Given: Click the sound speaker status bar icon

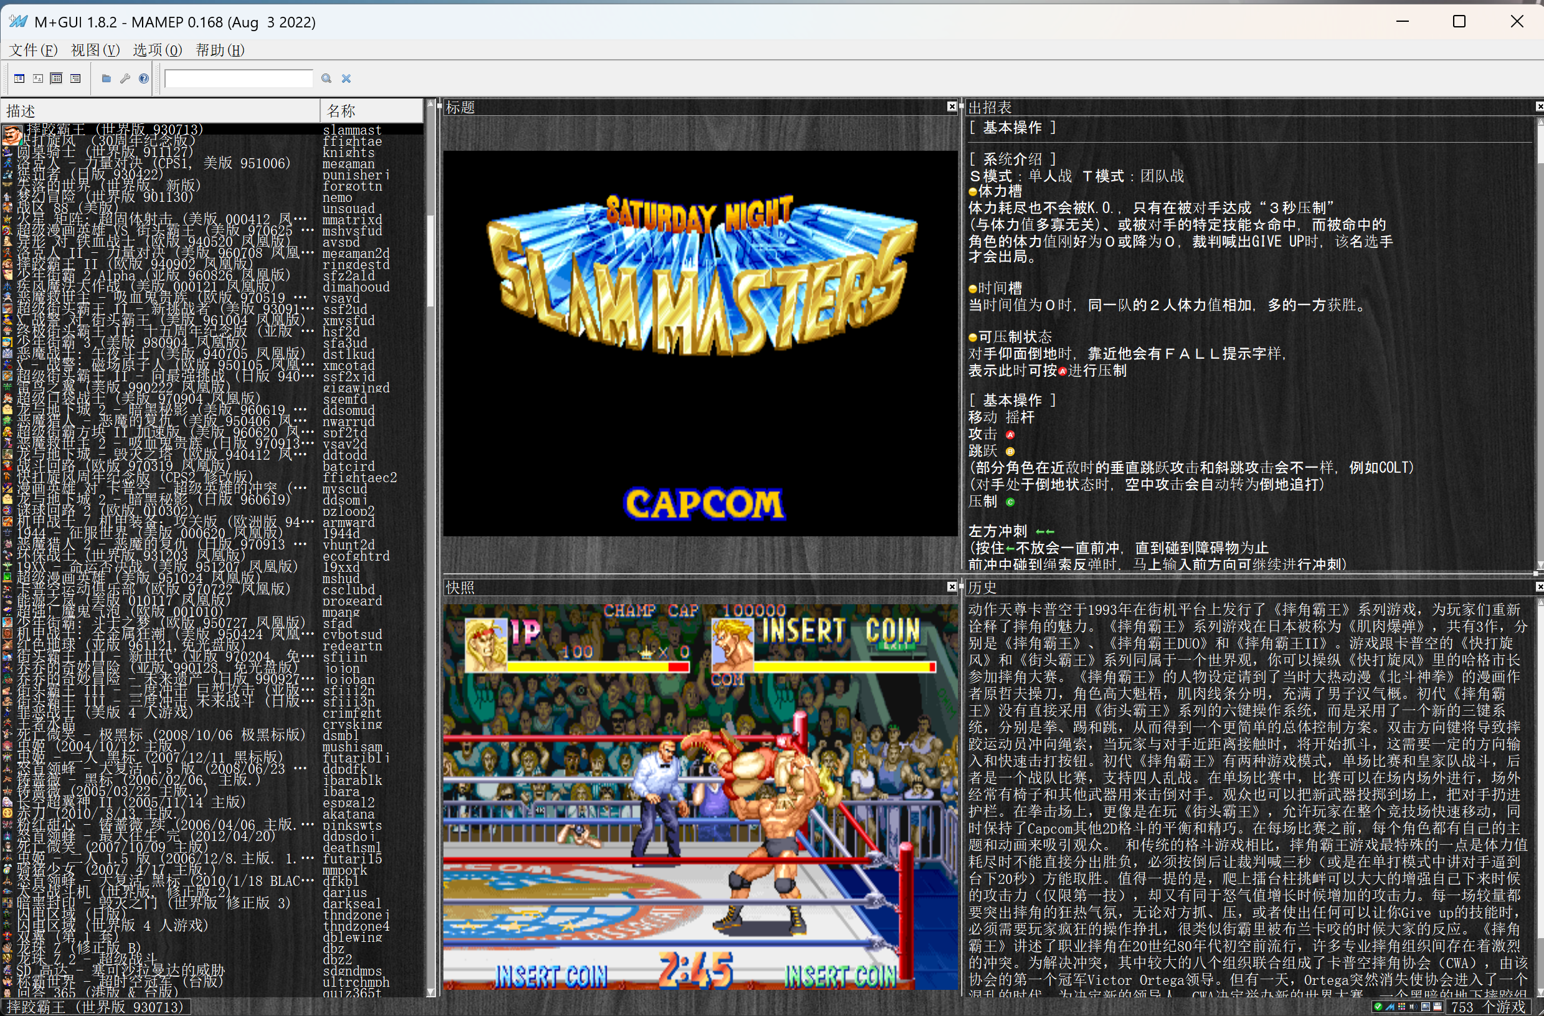Looking at the screenshot, I should pyautogui.click(x=1414, y=1007).
